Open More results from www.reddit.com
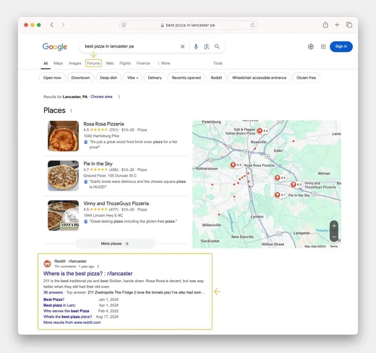 click(72, 322)
